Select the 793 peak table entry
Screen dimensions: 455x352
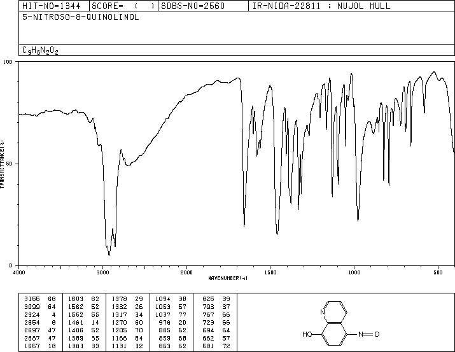pyautogui.click(x=216, y=307)
